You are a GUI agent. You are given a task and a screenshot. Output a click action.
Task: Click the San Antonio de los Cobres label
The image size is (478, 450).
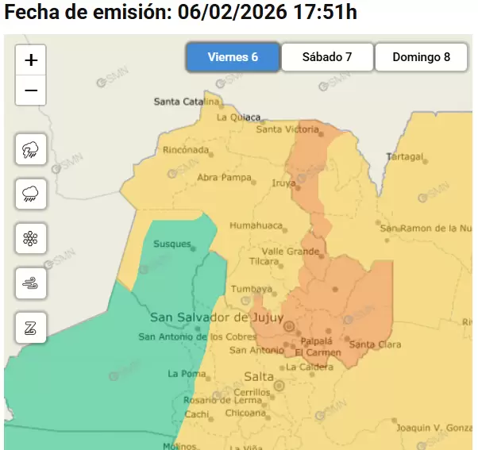tap(198, 337)
